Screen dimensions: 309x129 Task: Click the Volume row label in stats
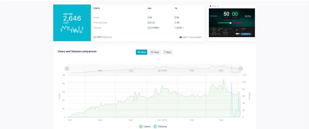pyautogui.click(x=97, y=28)
